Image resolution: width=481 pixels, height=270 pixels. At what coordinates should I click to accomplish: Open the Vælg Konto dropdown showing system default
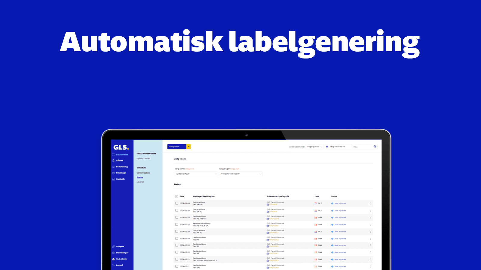coord(195,174)
